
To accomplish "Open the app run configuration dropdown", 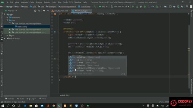I will tap(103, 7).
